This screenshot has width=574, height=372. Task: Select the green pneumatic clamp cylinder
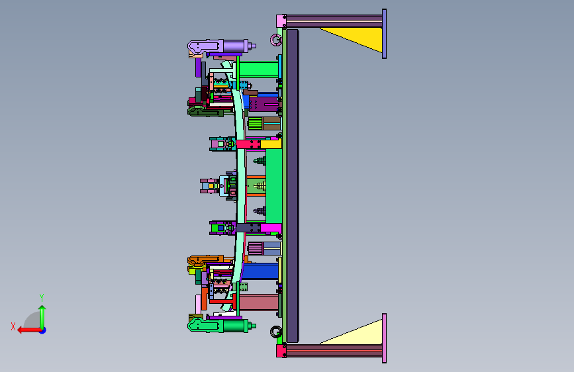(x=222, y=326)
